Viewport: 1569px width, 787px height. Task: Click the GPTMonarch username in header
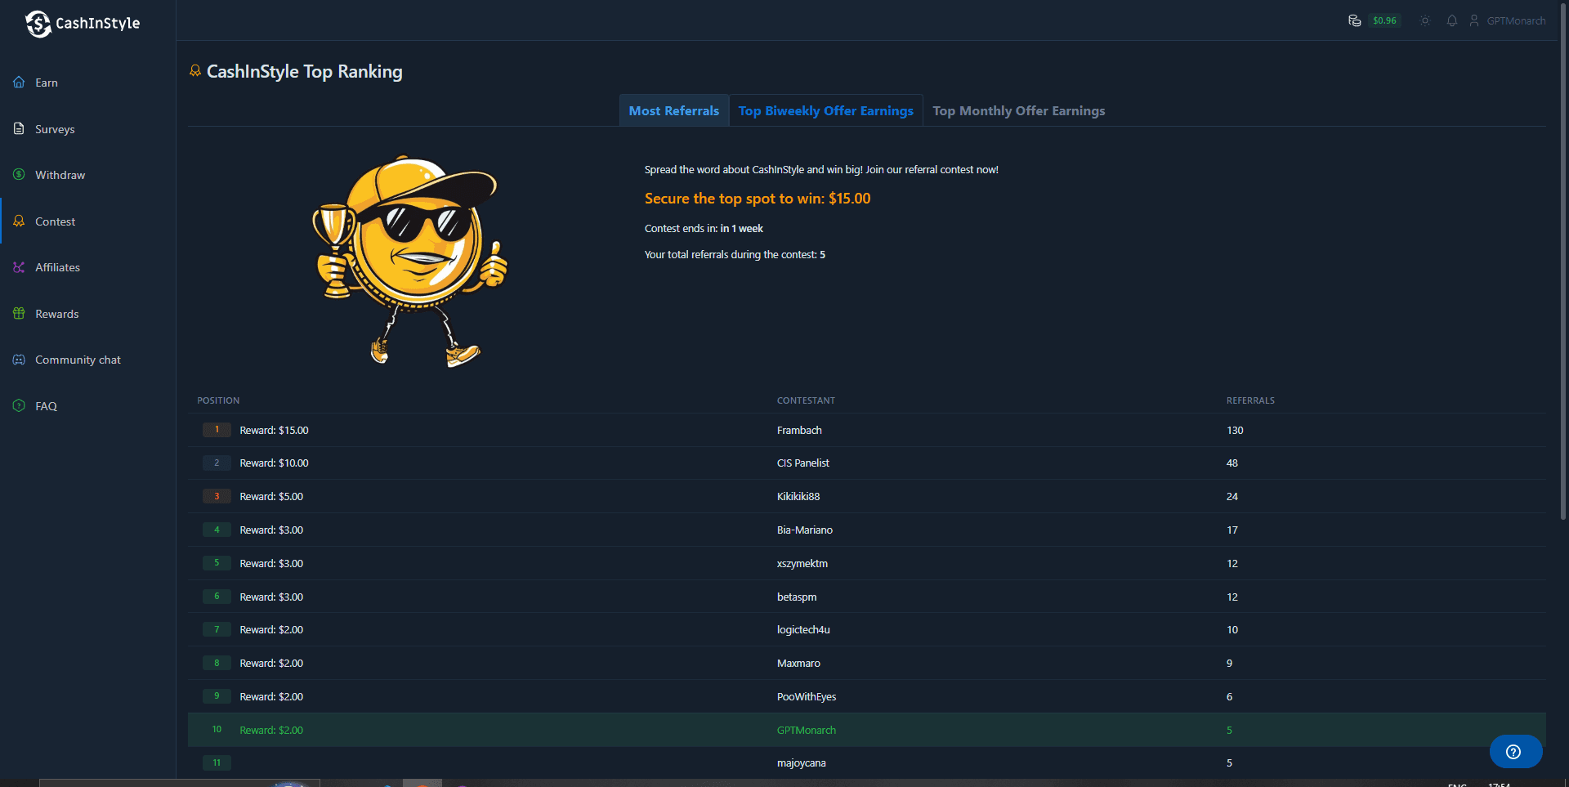(1516, 20)
